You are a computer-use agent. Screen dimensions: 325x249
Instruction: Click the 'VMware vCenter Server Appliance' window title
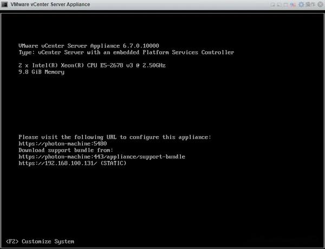50,4
